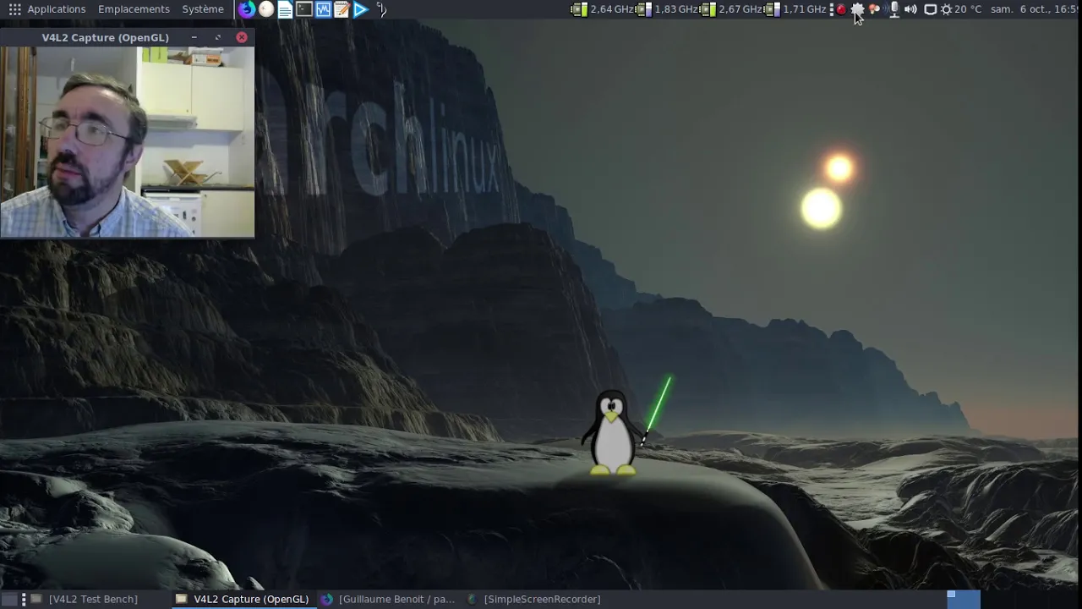Open the weather applet showing 20 °C
Viewport: 1082px width, 609px height.
(x=961, y=9)
